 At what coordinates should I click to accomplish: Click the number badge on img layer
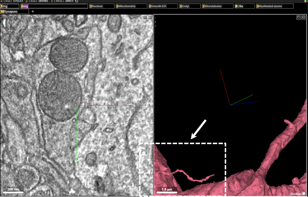click(2, 6)
